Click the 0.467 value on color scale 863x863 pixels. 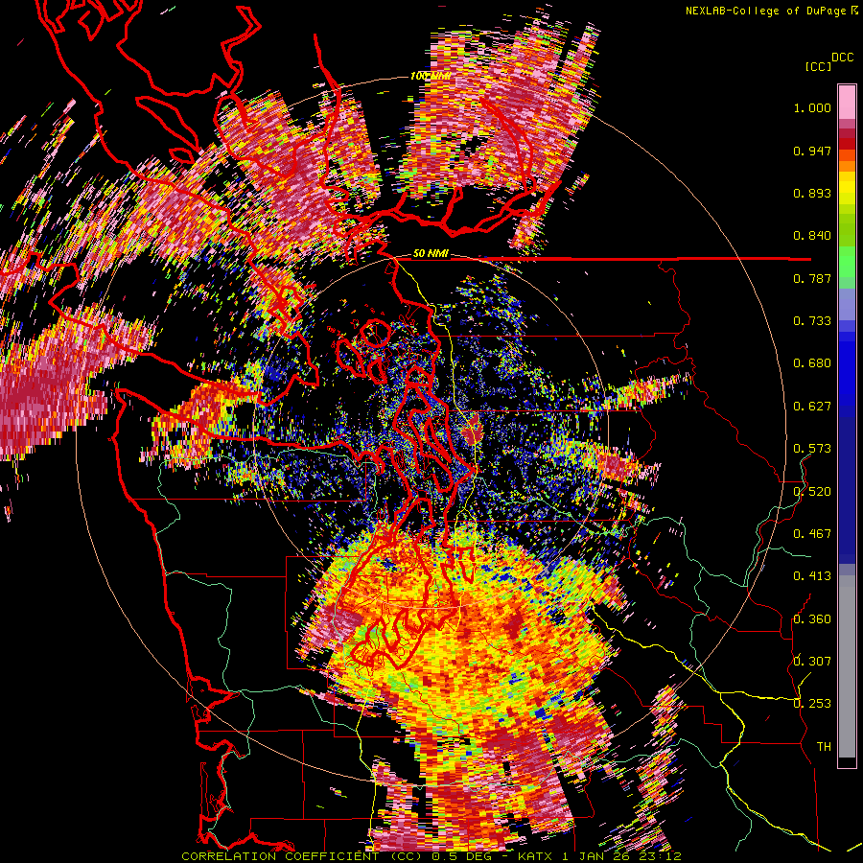point(812,534)
